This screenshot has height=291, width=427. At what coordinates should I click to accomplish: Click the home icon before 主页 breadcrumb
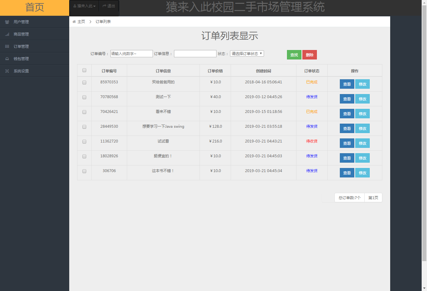[74, 21]
